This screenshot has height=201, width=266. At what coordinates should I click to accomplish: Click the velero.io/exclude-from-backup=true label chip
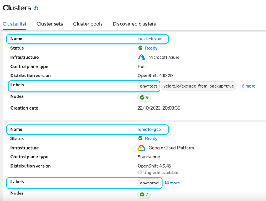pyautogui.click(x=198, y=86)
